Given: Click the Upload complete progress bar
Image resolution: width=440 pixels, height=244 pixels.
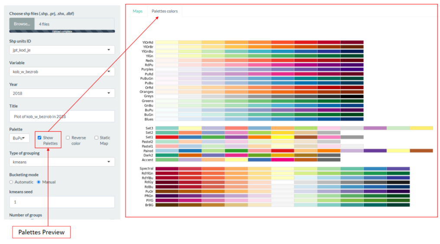Looking at the screenshot, I should point(62,32).
